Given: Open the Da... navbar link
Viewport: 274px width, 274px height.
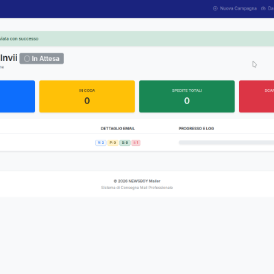Looking at the screenshot, I should 268,8.
